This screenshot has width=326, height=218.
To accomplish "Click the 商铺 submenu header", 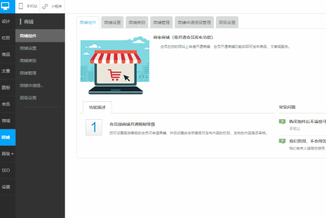I will pos(29,21).
